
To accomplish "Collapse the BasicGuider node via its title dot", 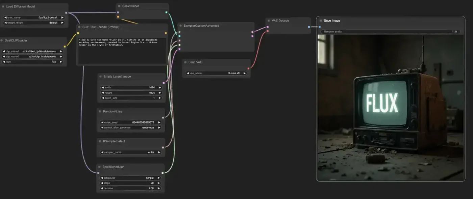I will 119,6.
